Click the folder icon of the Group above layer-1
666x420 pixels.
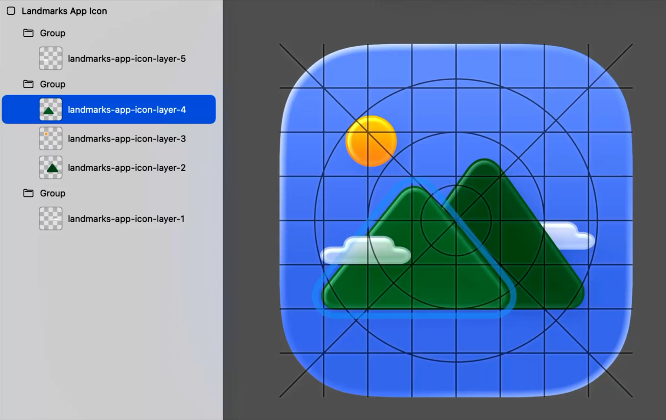(x=28, y=193)
